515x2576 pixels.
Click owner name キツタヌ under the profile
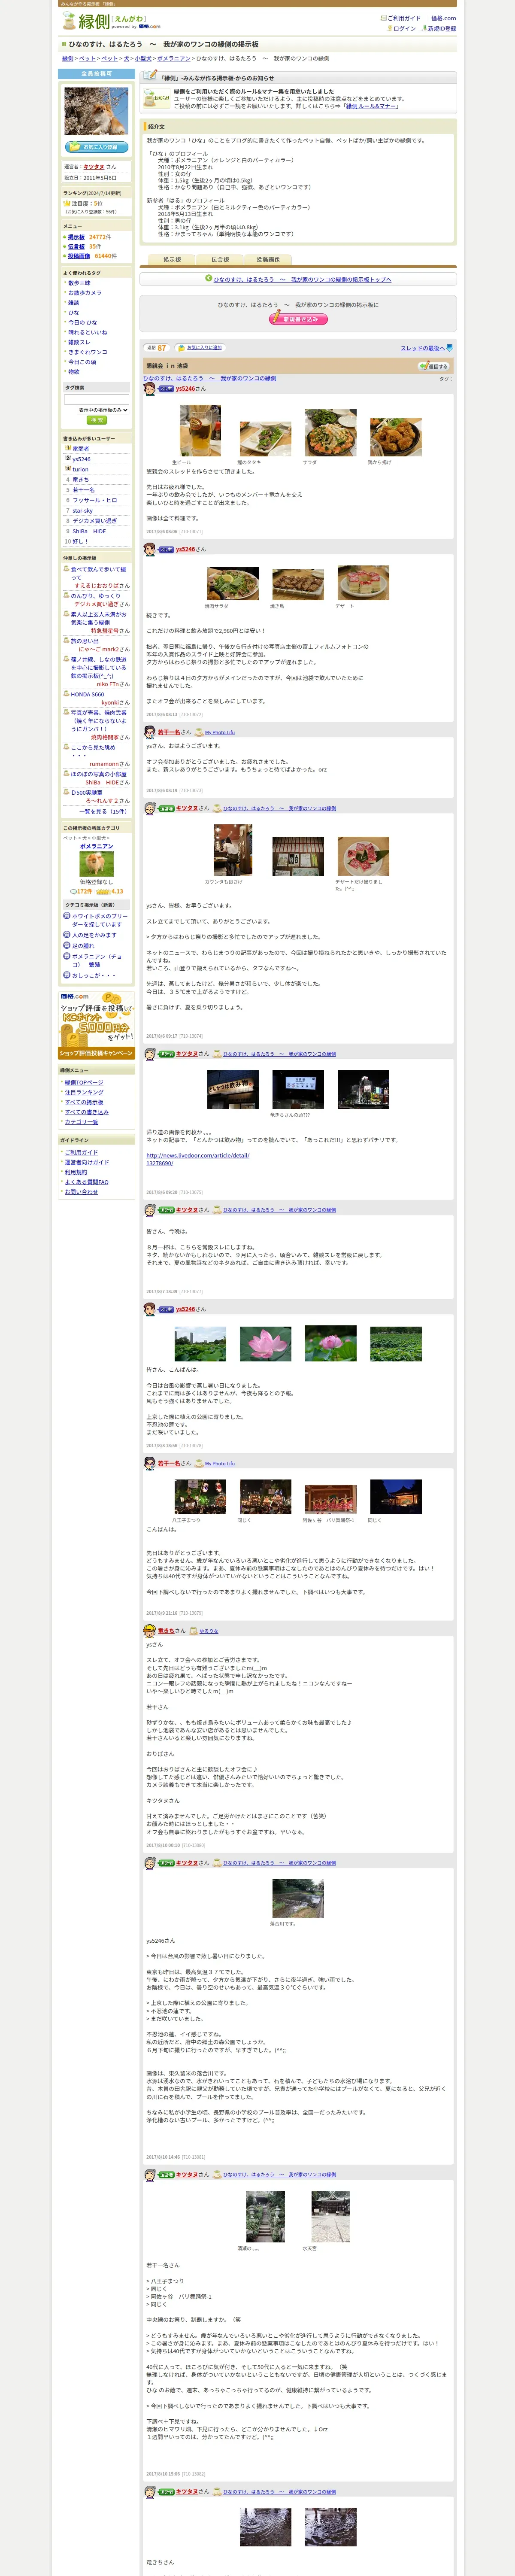(x=93, y=167)
